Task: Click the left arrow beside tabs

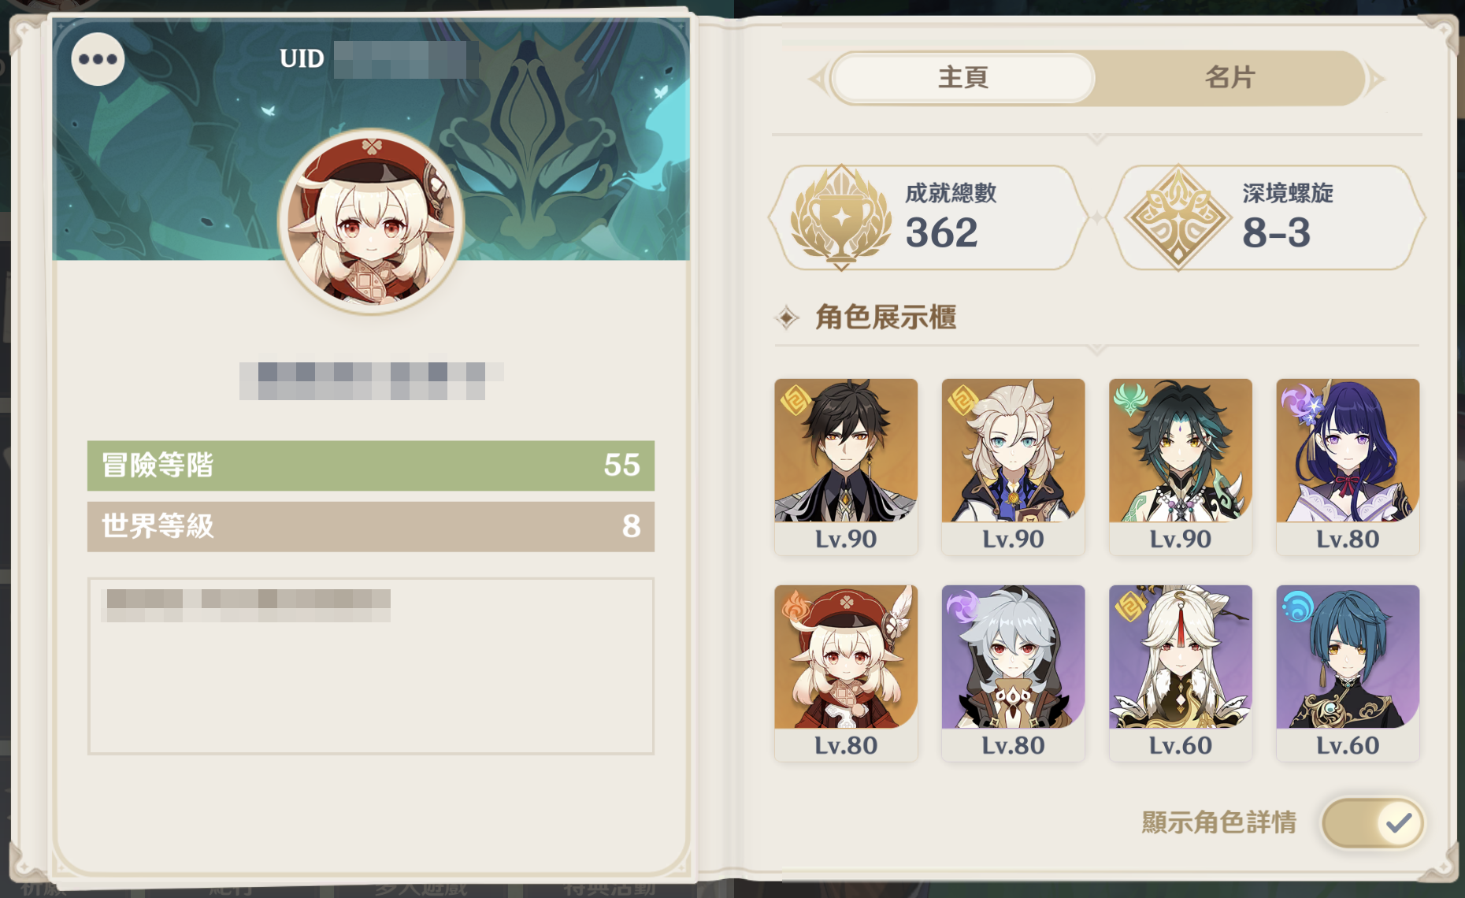Action: (x=818, y=79)
